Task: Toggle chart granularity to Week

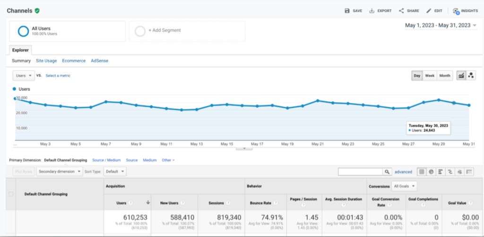Action: [x=430, y=76]
